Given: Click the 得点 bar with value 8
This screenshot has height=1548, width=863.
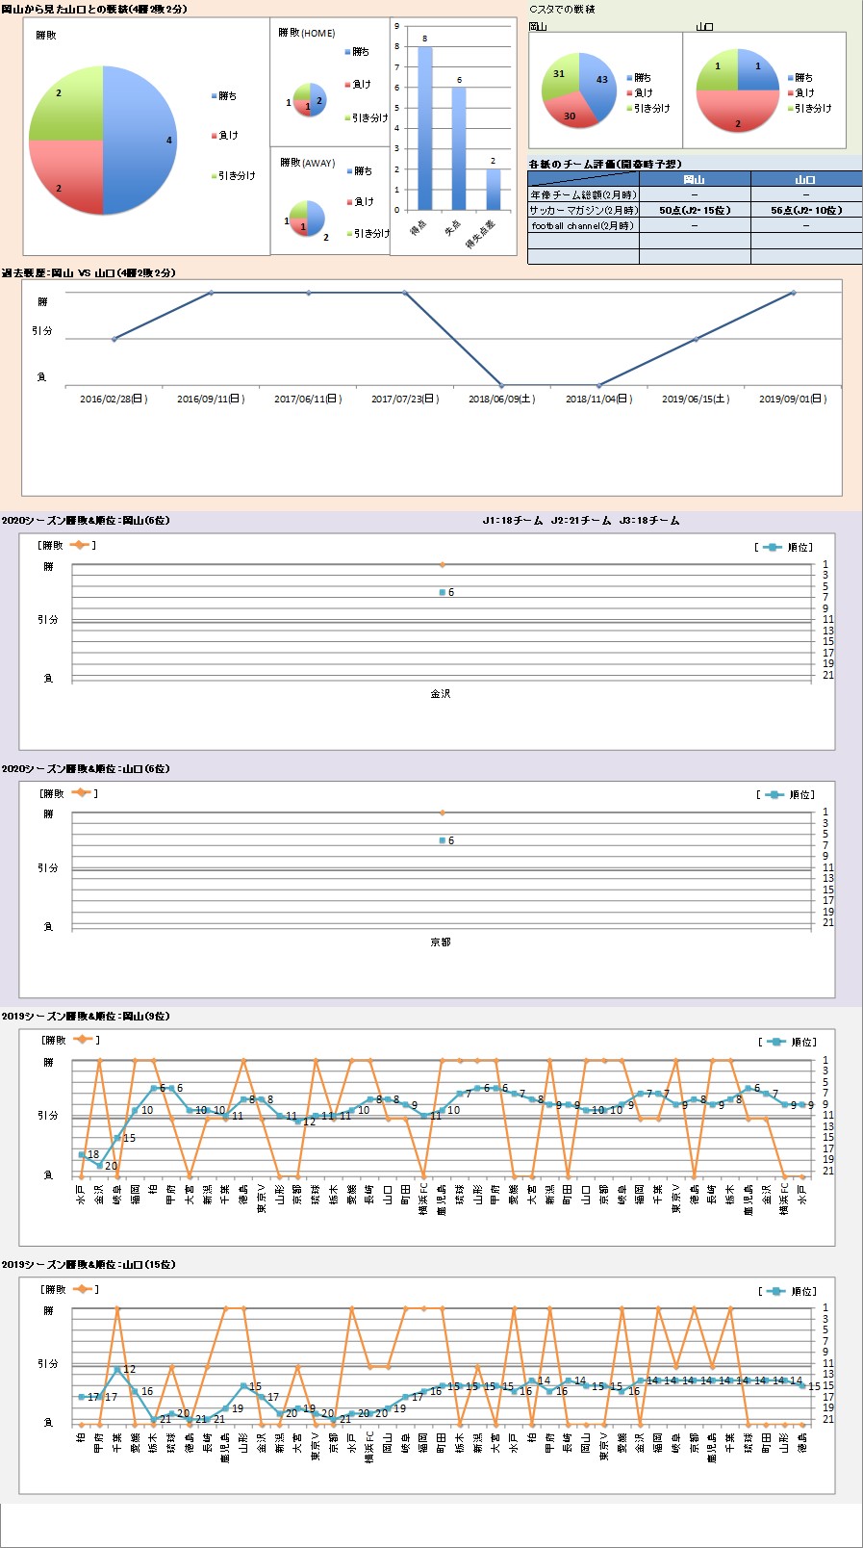Looking at the screenshot, I should pyautogui.click(x=425, y=128).
